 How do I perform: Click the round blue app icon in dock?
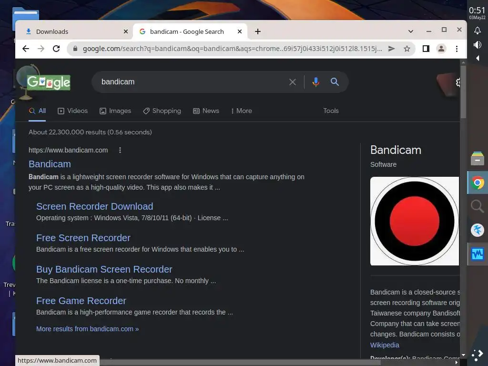[478, 230]
